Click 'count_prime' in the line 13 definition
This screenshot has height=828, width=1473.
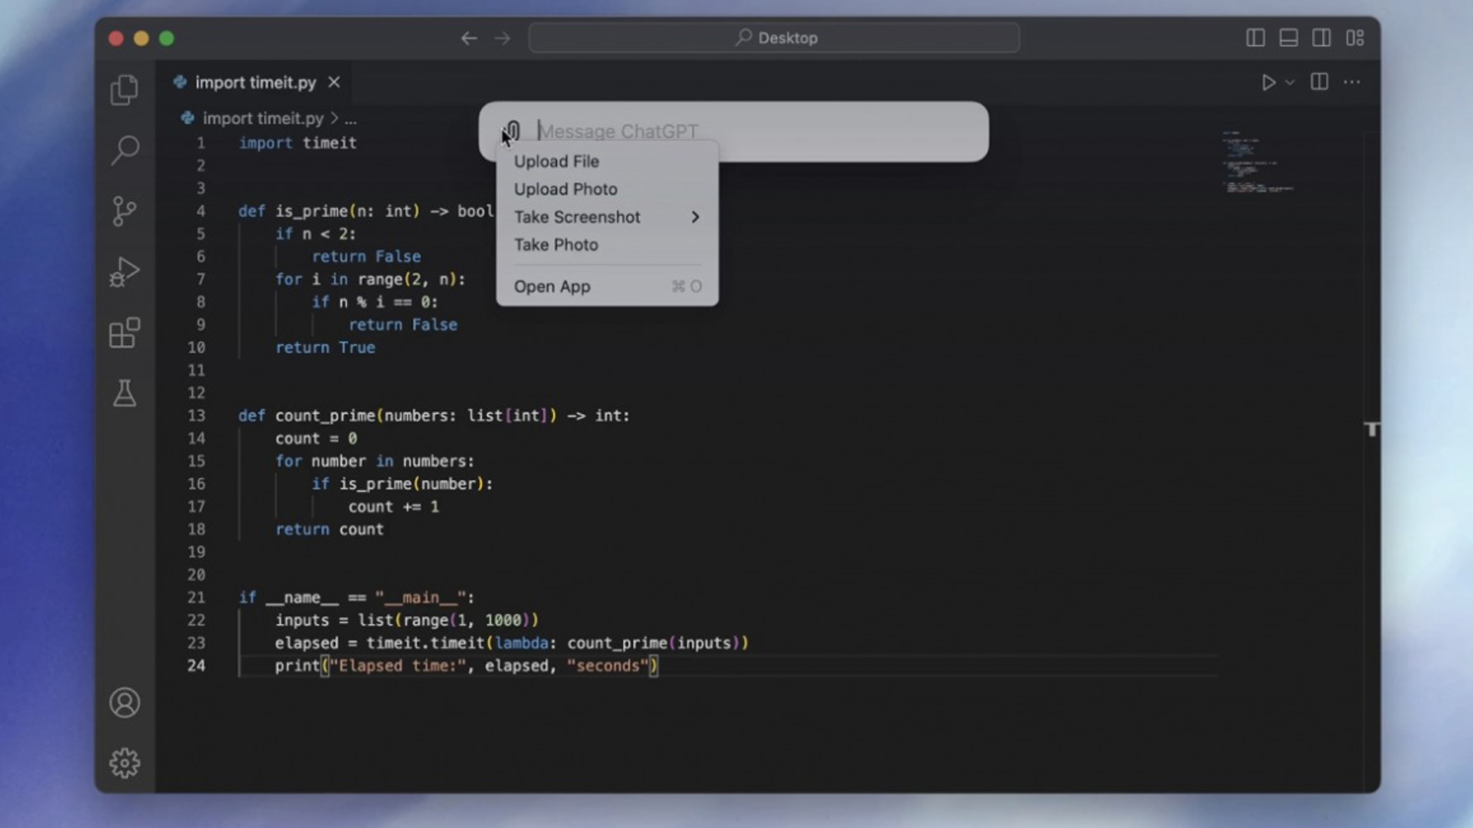325,416
